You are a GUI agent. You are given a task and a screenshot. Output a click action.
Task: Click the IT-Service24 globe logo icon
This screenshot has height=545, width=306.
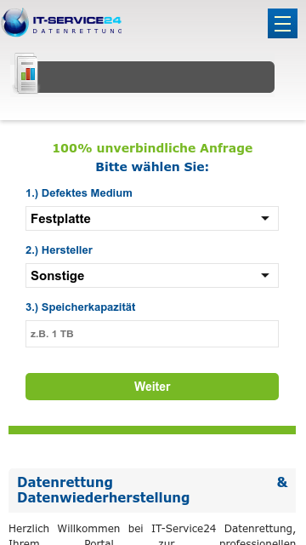click(15, 23)
